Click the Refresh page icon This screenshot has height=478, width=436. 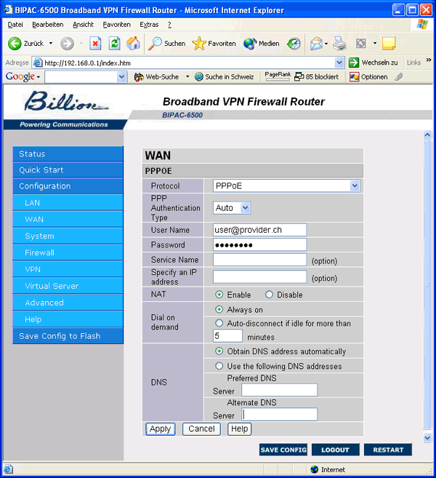click(114, 44)
